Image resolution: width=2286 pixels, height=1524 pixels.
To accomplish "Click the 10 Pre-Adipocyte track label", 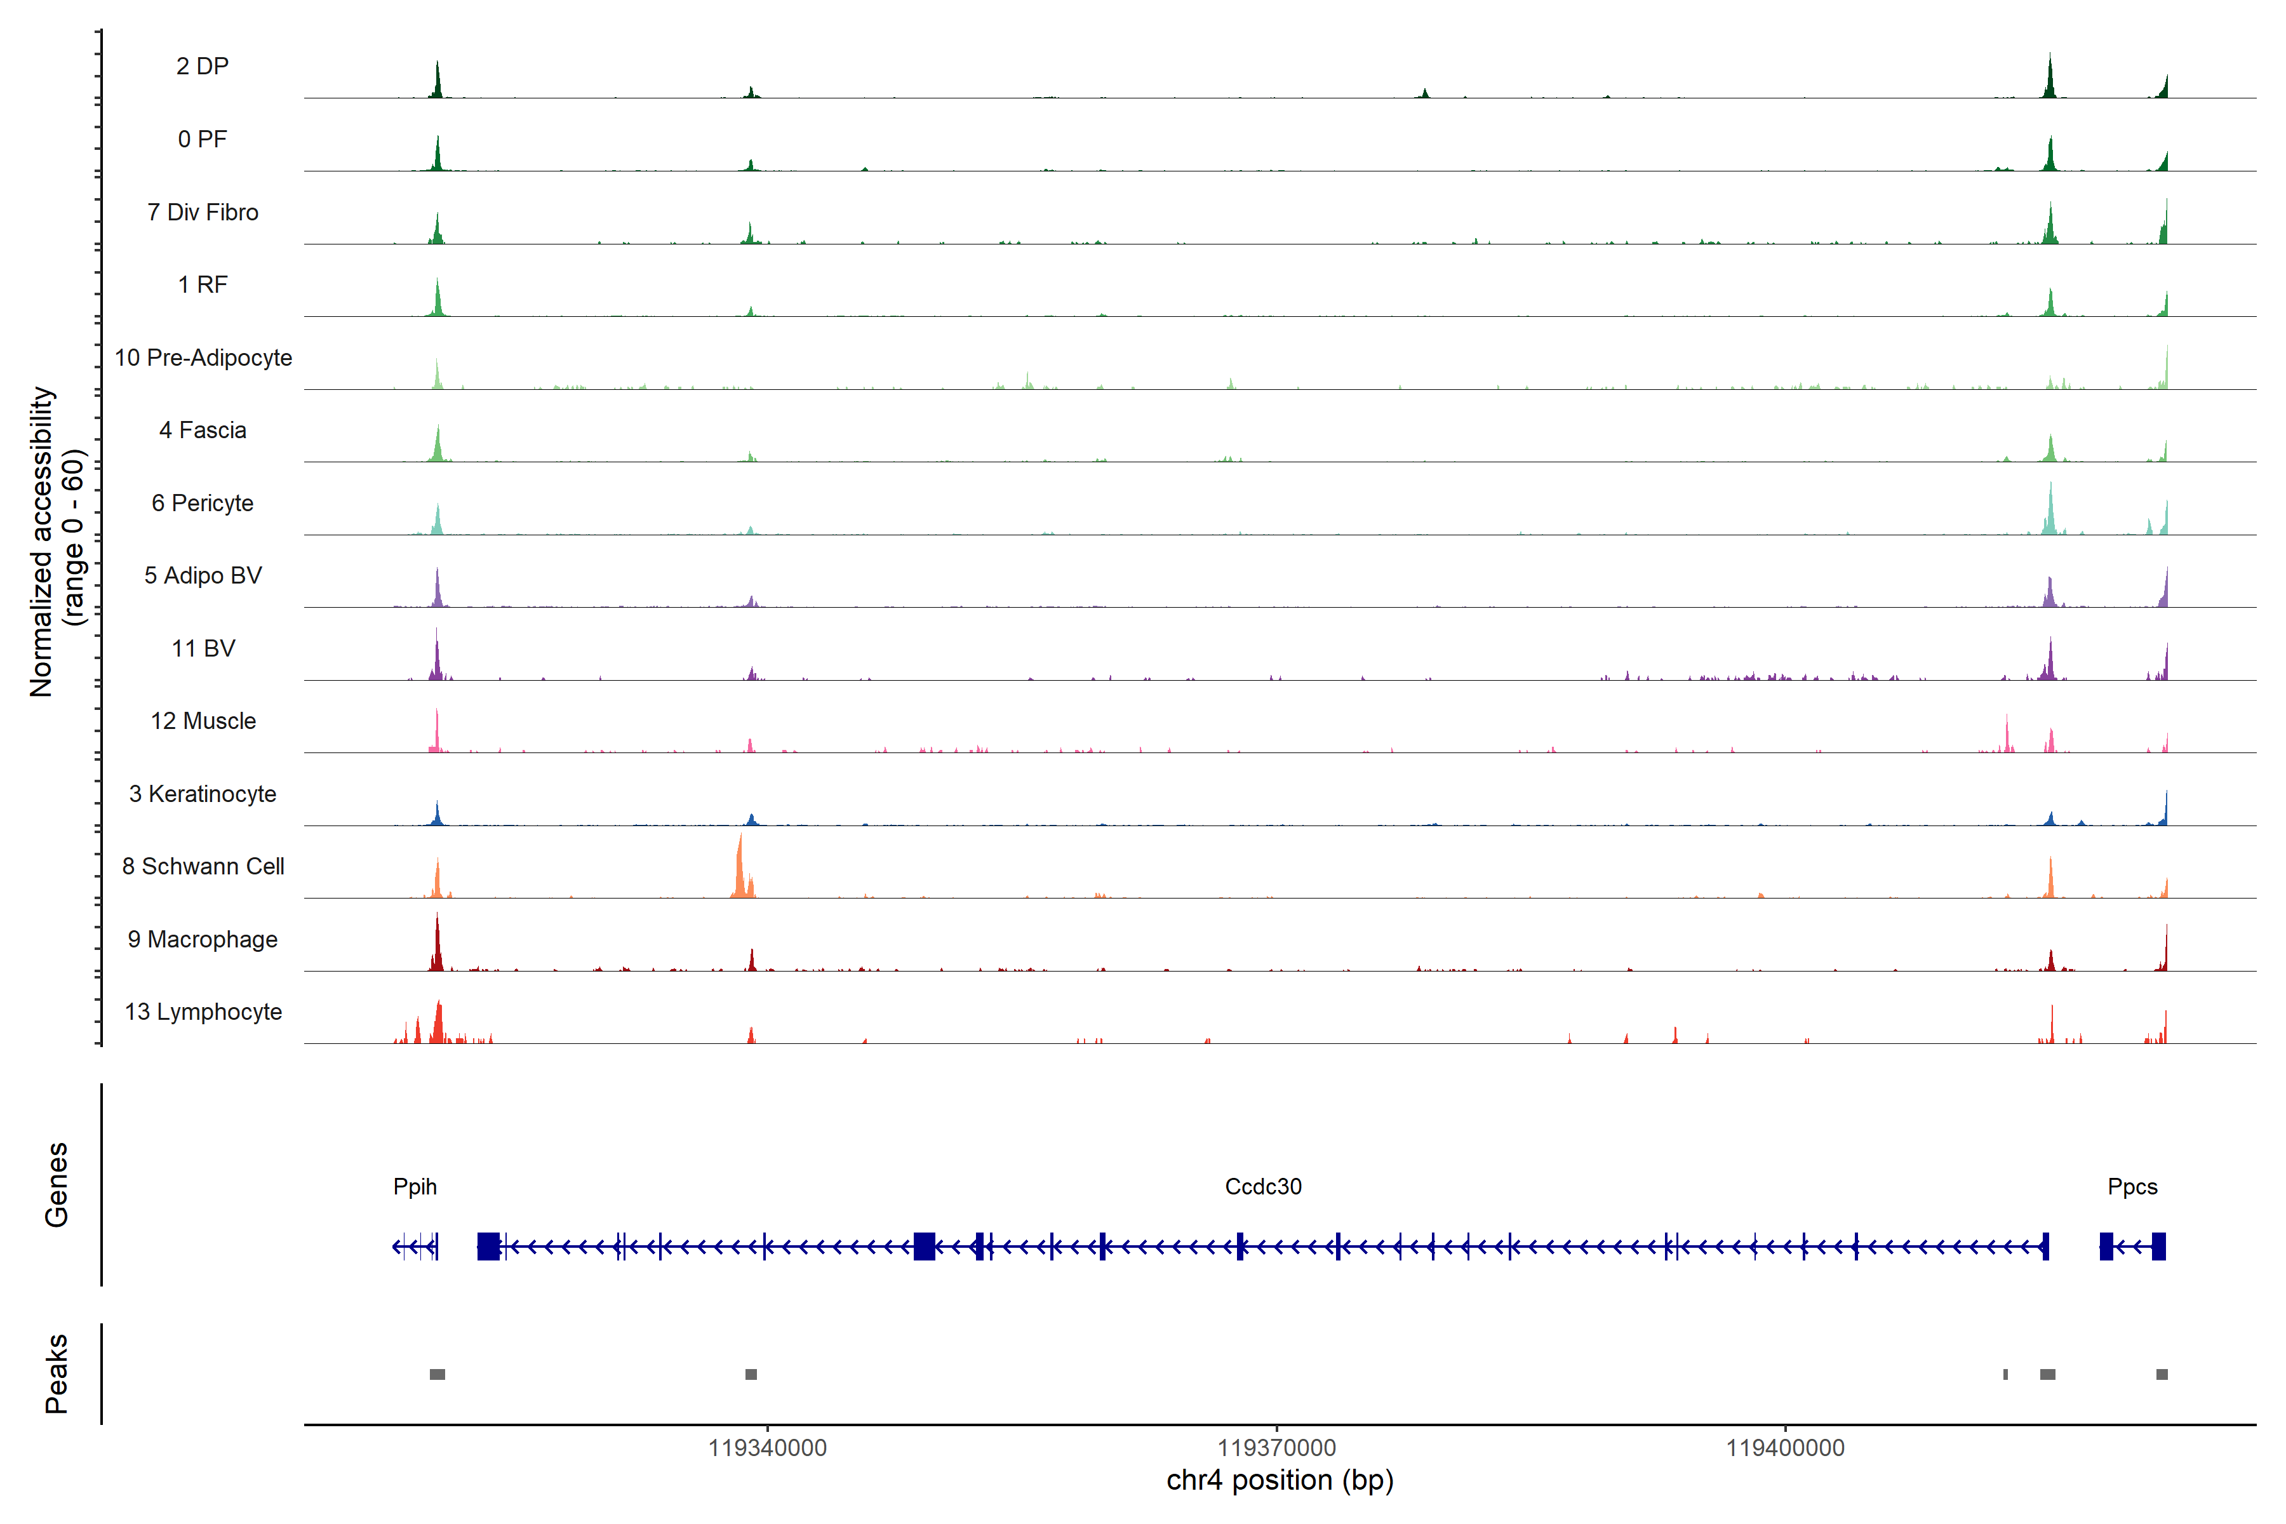I will [x=203, y=358].
